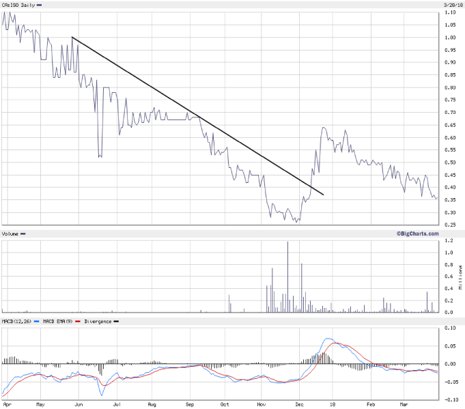
Task: Click the red MACD EMA(9) legend swatch
Action: point(76,320)
